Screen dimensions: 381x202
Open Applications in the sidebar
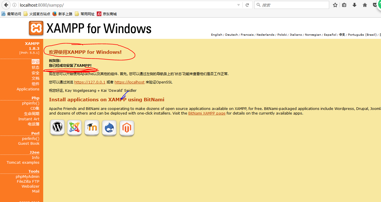click(x=28, y=89)
